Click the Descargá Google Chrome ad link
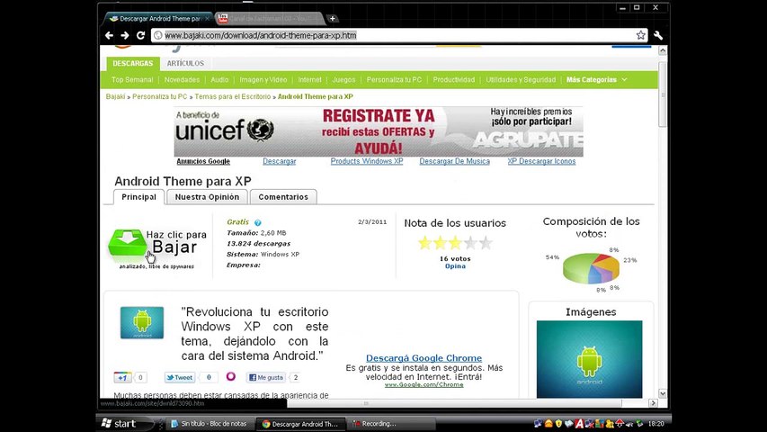 pyautogui.click(x=424, y=358)
